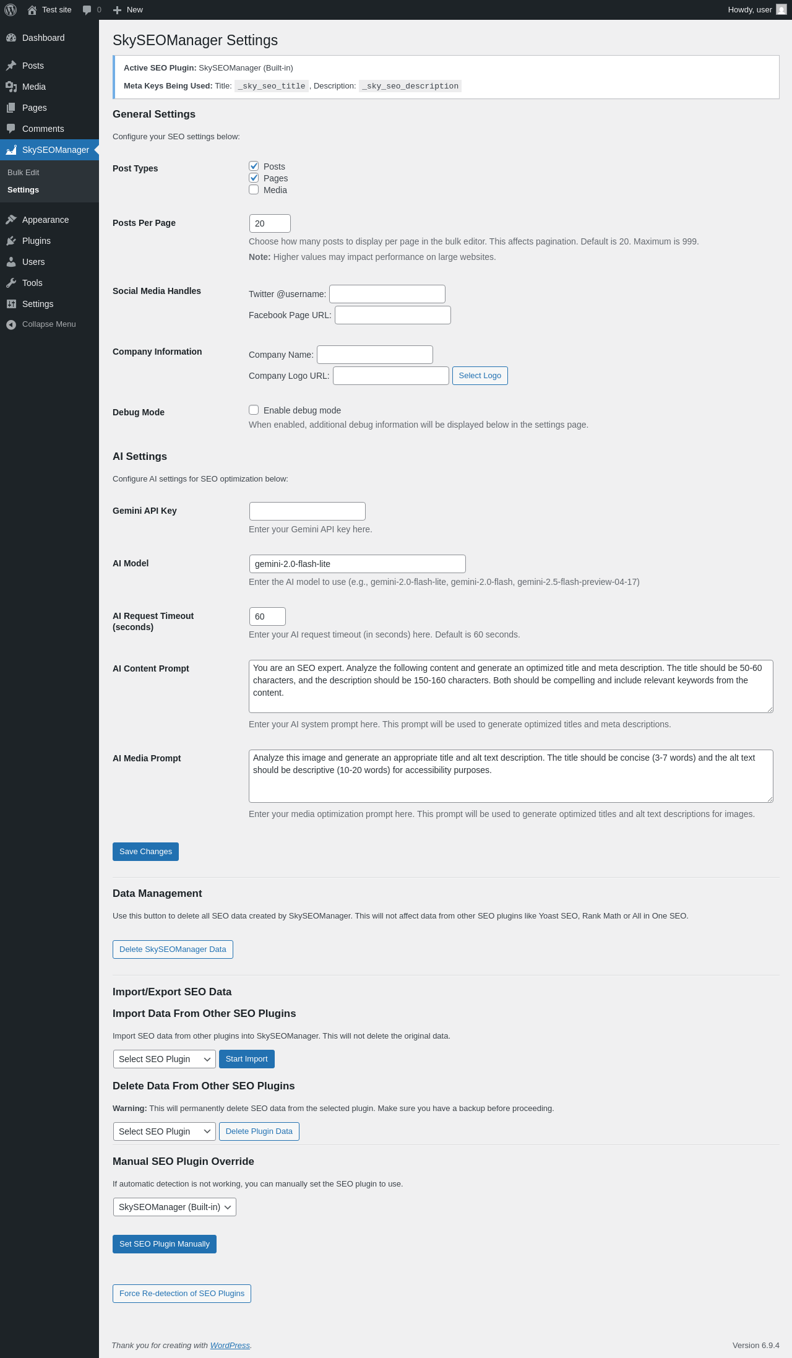This screenshot has height=1358, width=792.
Task: Click the Dashboard gauge icon in sidebar
Action: pyautogui.click(x=11, y=38)
